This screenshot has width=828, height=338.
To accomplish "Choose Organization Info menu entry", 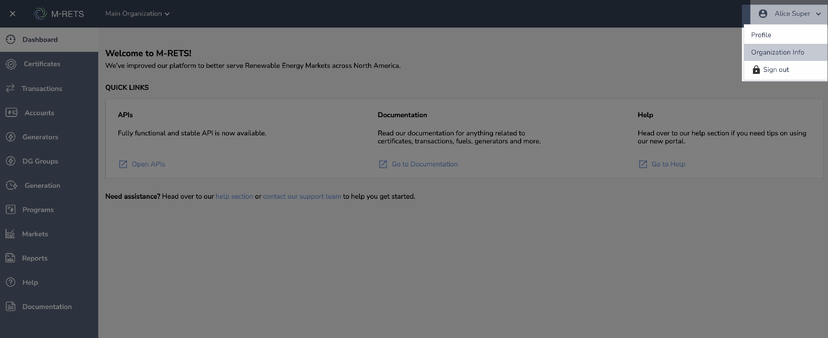I will [x=777, y=52].
